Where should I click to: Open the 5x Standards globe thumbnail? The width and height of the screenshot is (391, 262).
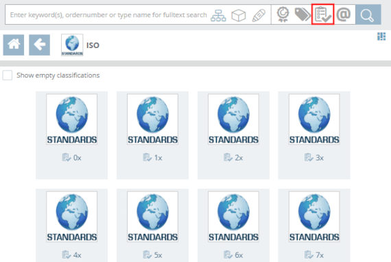click(x=152, y=217)
